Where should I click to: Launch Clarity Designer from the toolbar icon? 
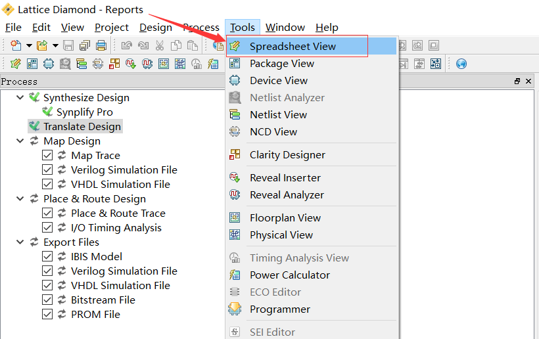[x=114, y=64]
